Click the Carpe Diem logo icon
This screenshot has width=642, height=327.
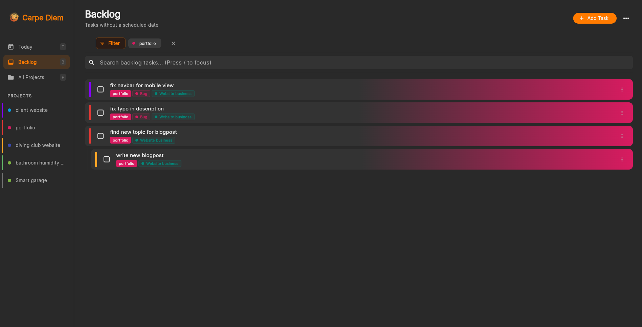(14, 17)
